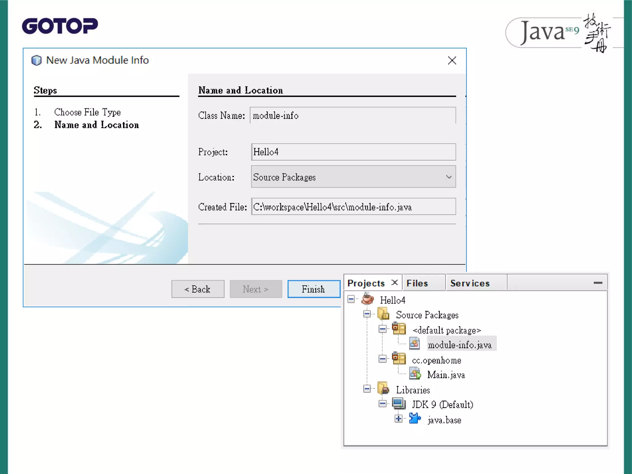Click the module-info.java file icon
Viewport: 632px width, 474px height.
[x=414, y=344]
